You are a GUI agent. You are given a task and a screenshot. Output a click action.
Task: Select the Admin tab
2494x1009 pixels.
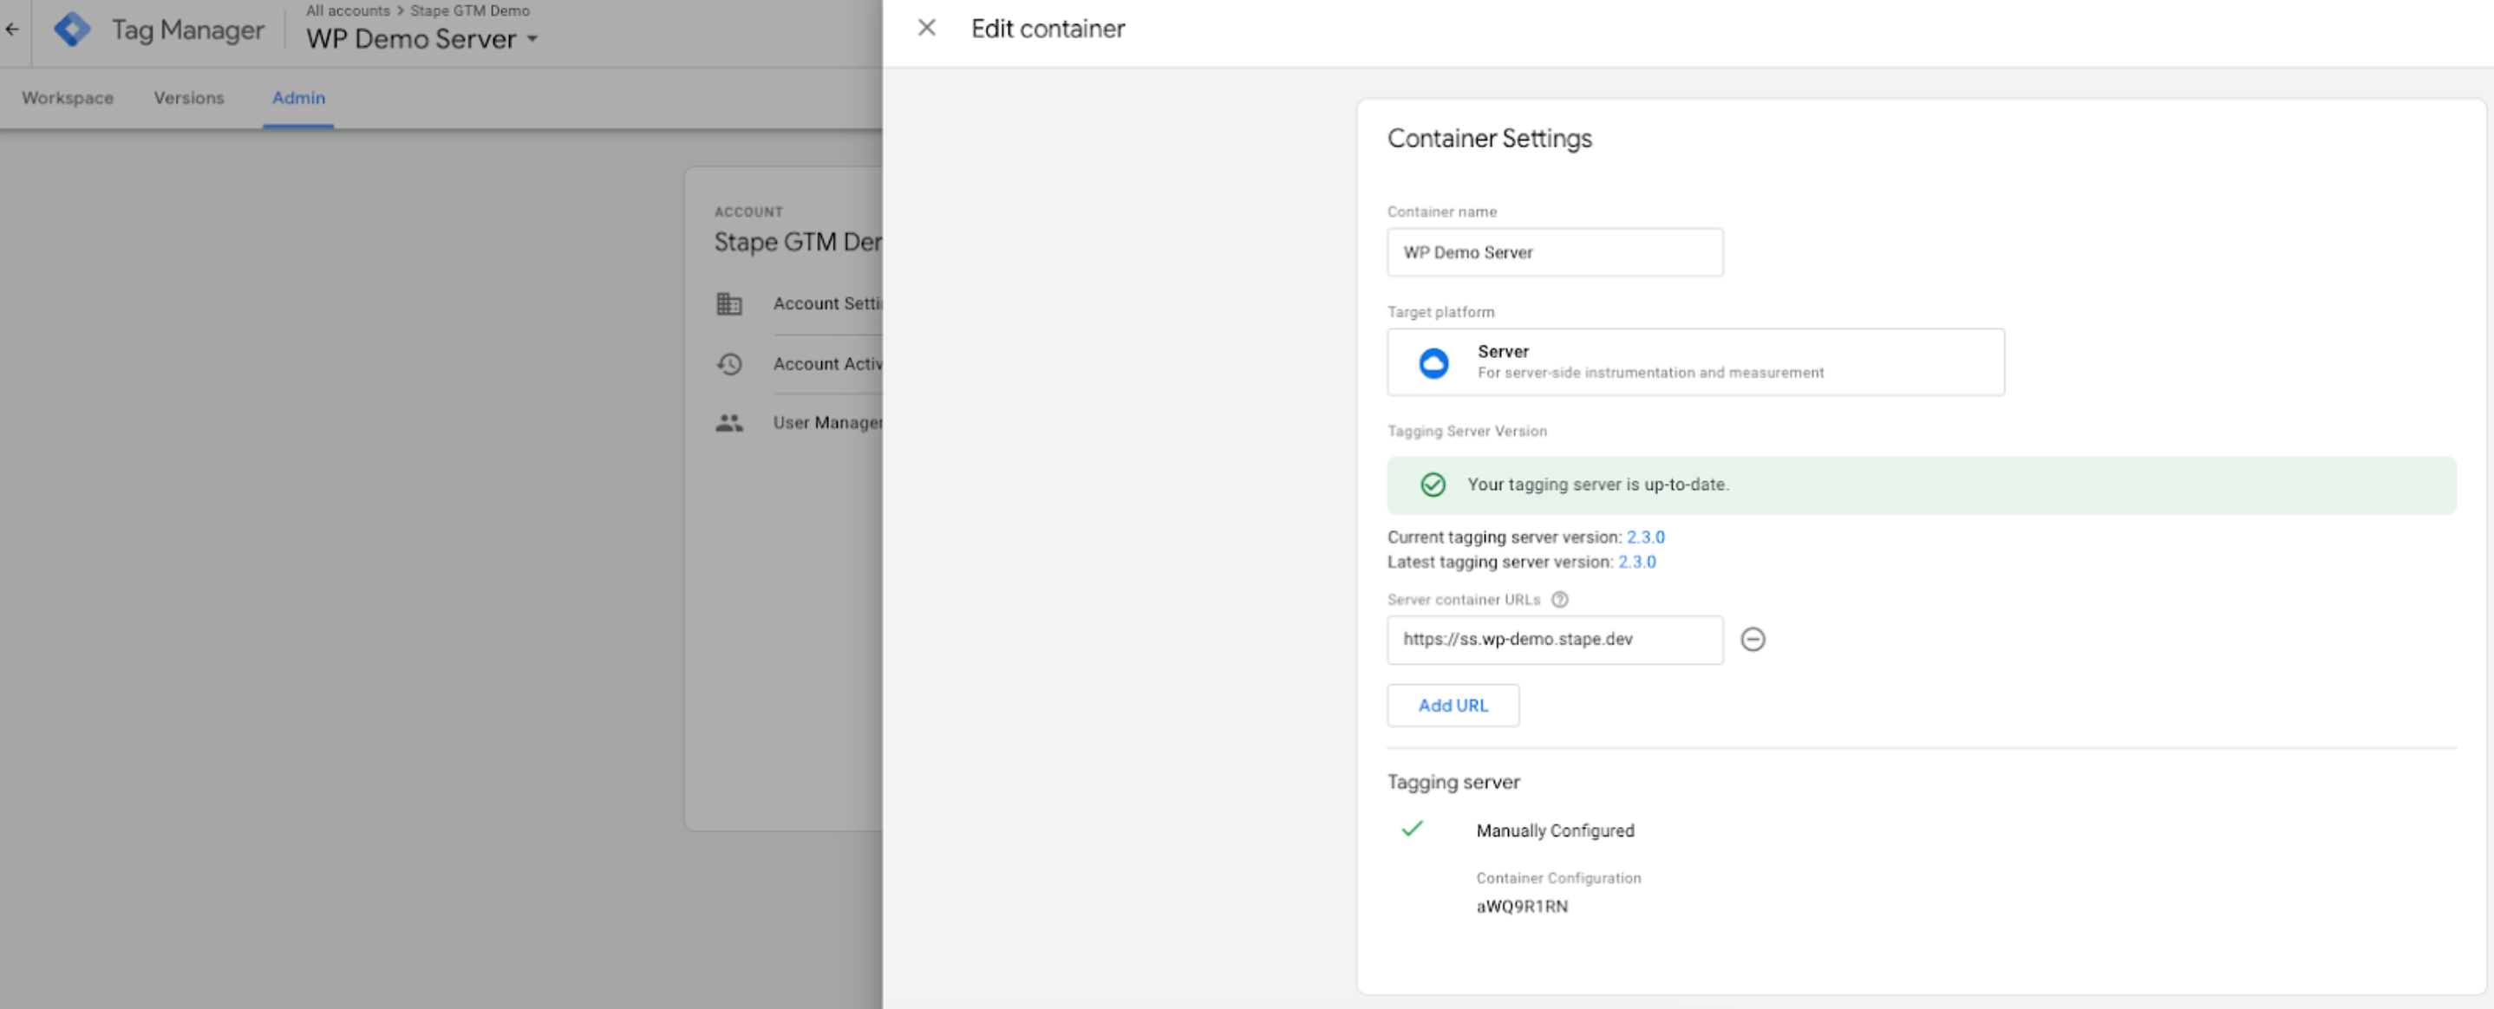tap(298, 98)
